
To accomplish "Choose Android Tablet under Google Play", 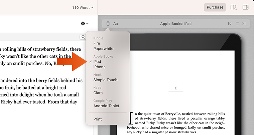I will click(x=106, y=106).
